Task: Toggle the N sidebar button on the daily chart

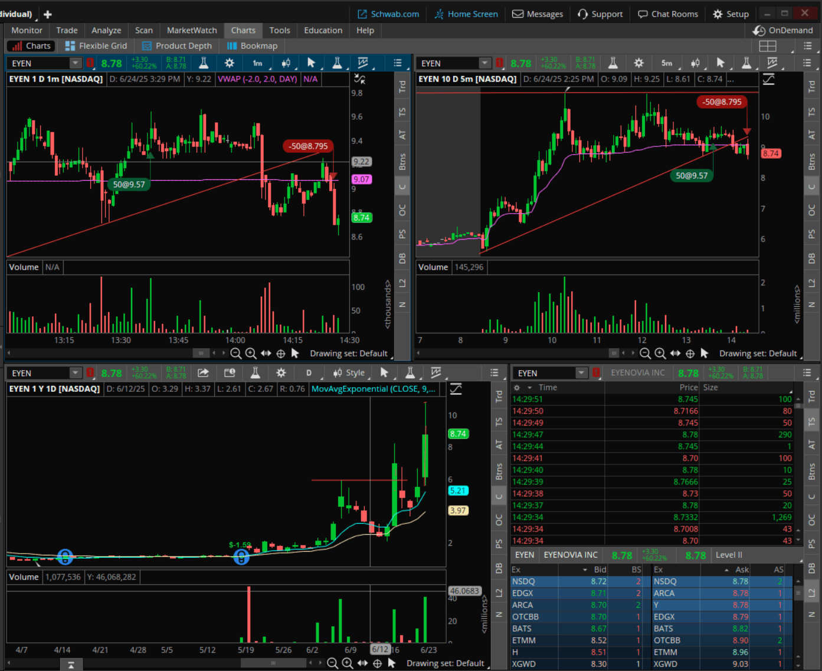Action: click(499, 614)
